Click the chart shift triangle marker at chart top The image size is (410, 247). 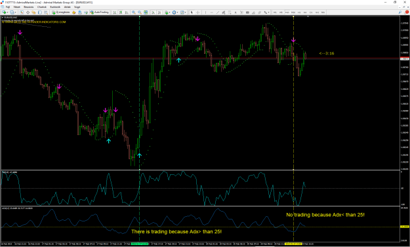(308, 17)
